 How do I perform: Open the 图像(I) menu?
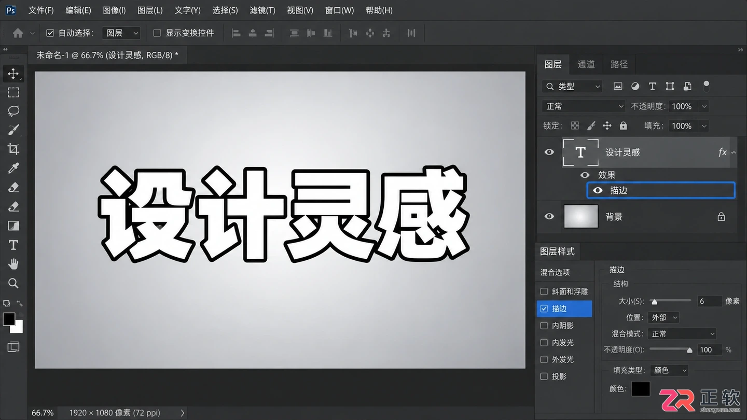tap(114, 10)
